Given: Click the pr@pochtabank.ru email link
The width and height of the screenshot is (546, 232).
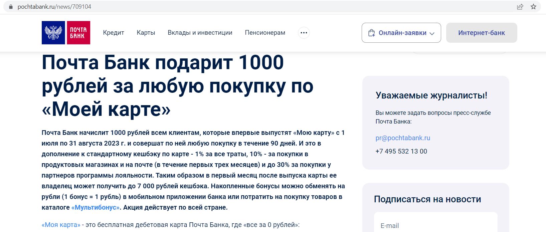Looking at the screenshot, I should coord(403,138).
